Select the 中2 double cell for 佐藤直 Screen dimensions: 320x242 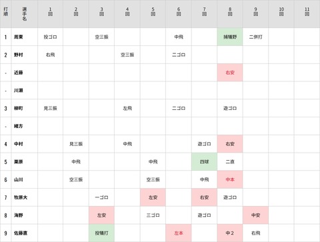tap(230, 233)
